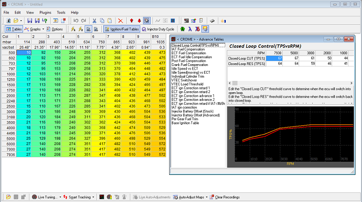Click Closed-Loop RES value 59 cell
Viewport: 362px width, 202px height.
[307, 63]
